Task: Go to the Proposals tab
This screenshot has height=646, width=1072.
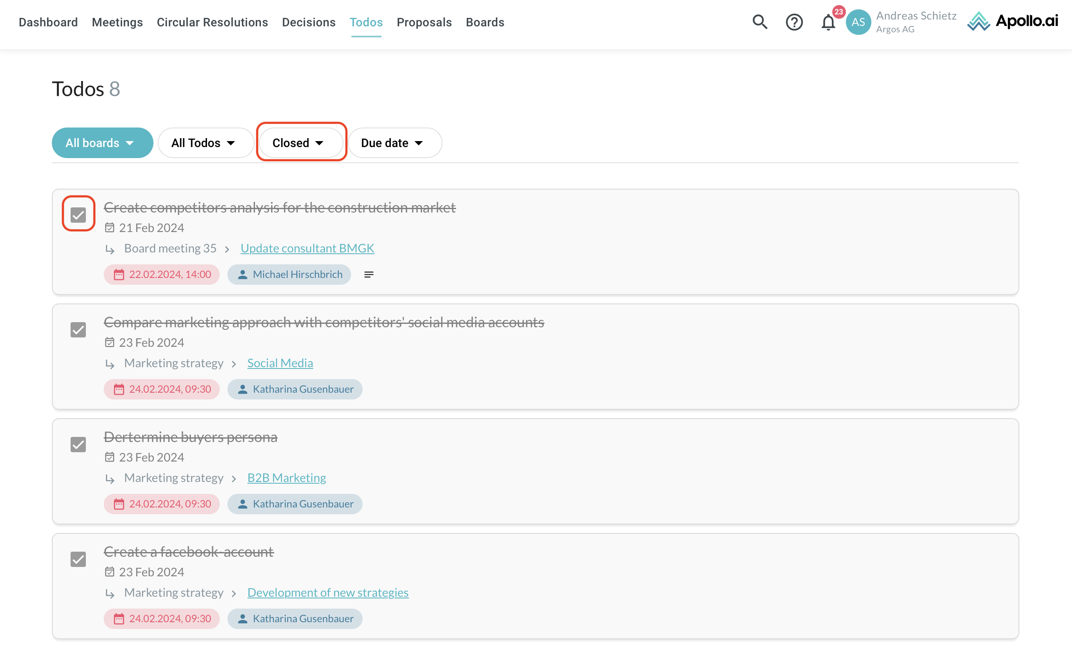Action: click(424, 22)
